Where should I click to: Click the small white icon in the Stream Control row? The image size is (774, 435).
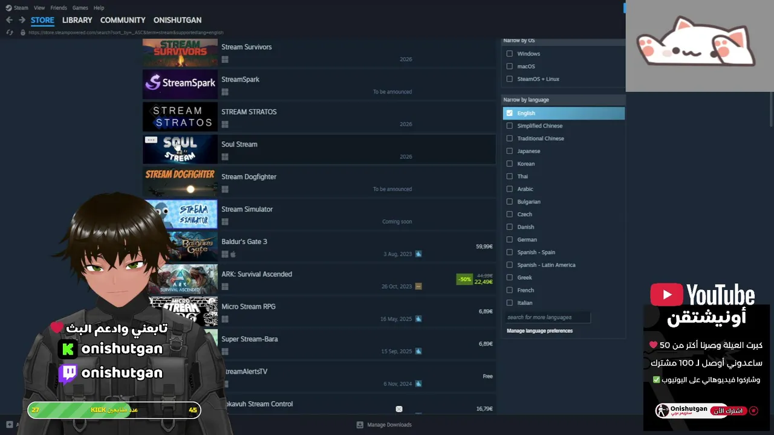point(399,409)
